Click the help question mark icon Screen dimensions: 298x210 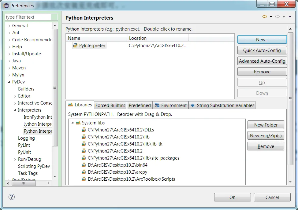click(11, 197)
